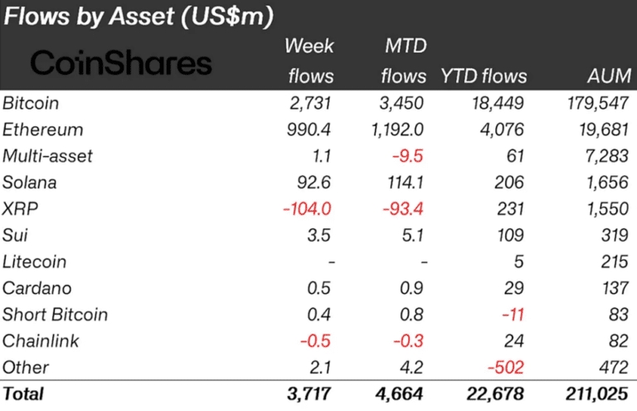This screenshot has width=637, height=411.
Task: Select the Multi-asset row label
Action: [x=47, y=156]
